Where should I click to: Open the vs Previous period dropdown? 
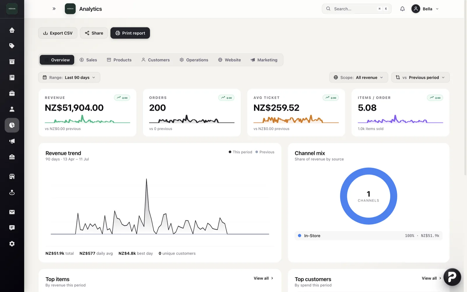click(x=420, y=78)
